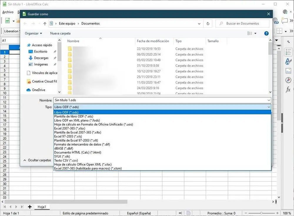Choose Excel macros enabled (*.xlsm) format
294x216 pixels.
click(162, 168)
